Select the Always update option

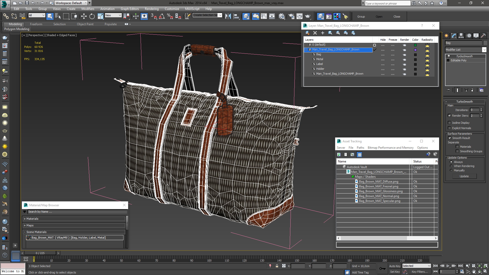tap(451, 162)
